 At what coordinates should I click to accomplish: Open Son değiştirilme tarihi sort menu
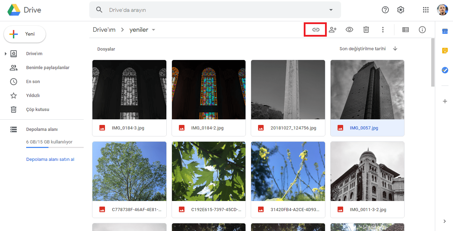pyautogui.click(x=363, y=49)
